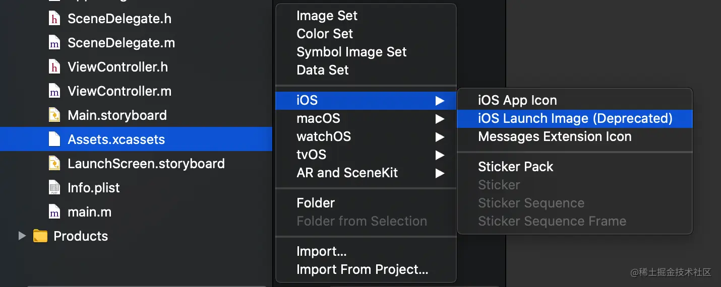721x287 pixels.
Task: Open the tvOS submenu arrow
Action: (x=440, y=155)
